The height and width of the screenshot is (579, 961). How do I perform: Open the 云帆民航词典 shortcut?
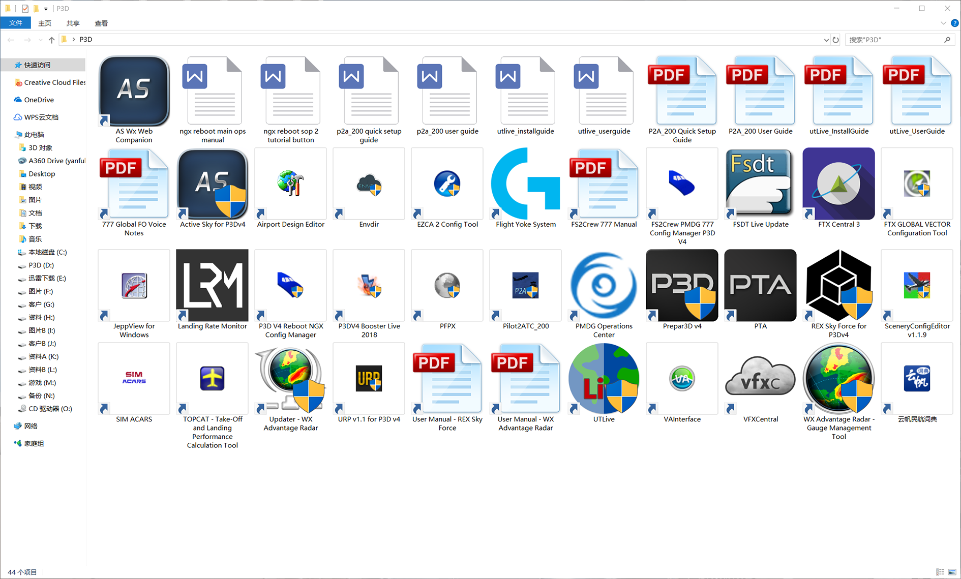click(x=917, y=383)
